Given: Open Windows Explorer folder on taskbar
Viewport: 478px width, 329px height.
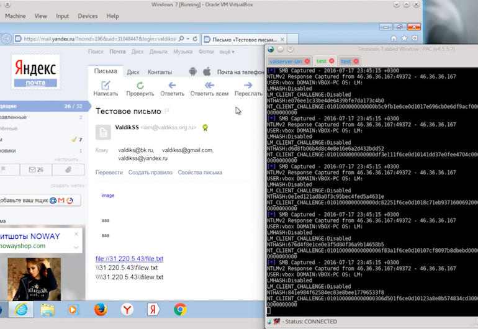Looking at the screenshot, I should coord(47,310).
